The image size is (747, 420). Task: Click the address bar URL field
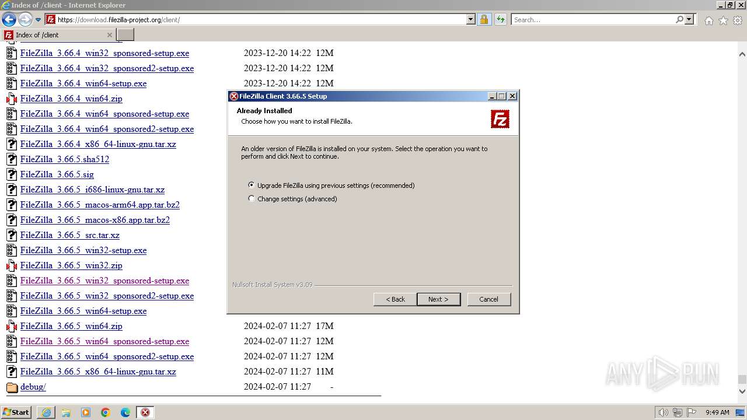[x=261, y=19]
